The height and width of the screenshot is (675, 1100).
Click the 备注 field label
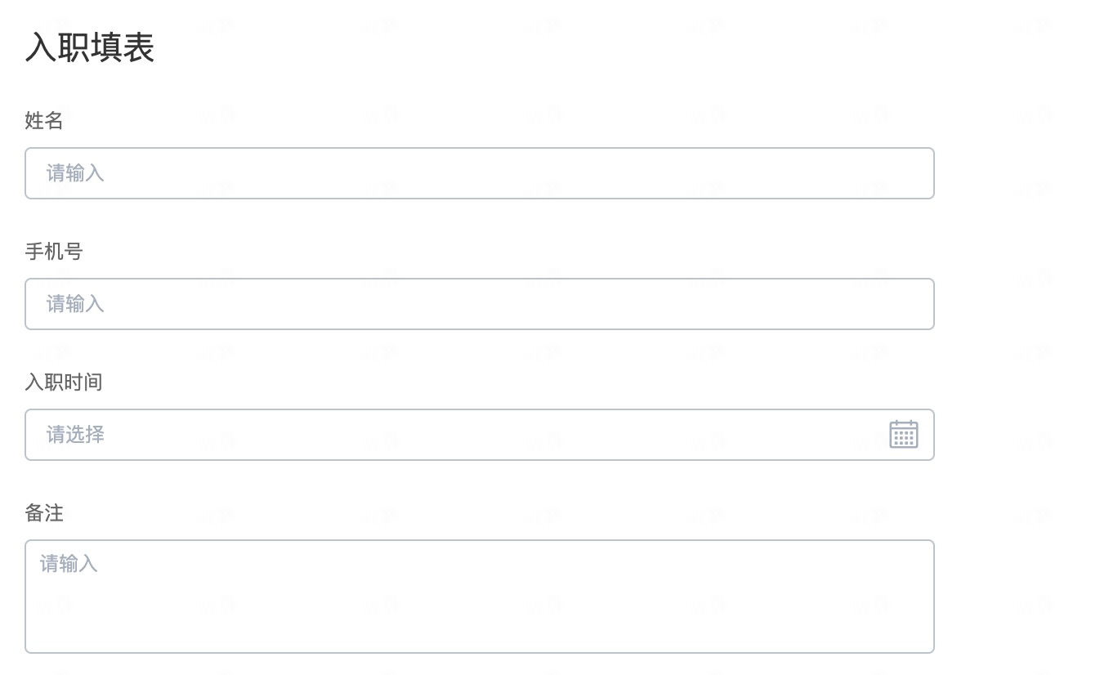[x=44, y=513]
